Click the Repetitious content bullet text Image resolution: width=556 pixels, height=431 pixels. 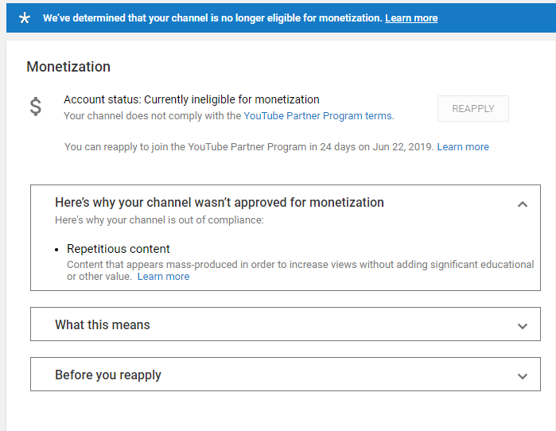click(119, 249)
